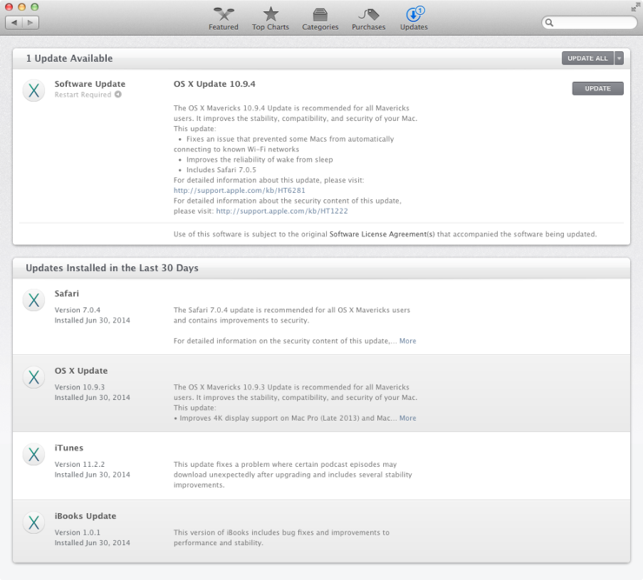
Task: Open the Software License Agreement(s) link
Action: tap(381, 234)
